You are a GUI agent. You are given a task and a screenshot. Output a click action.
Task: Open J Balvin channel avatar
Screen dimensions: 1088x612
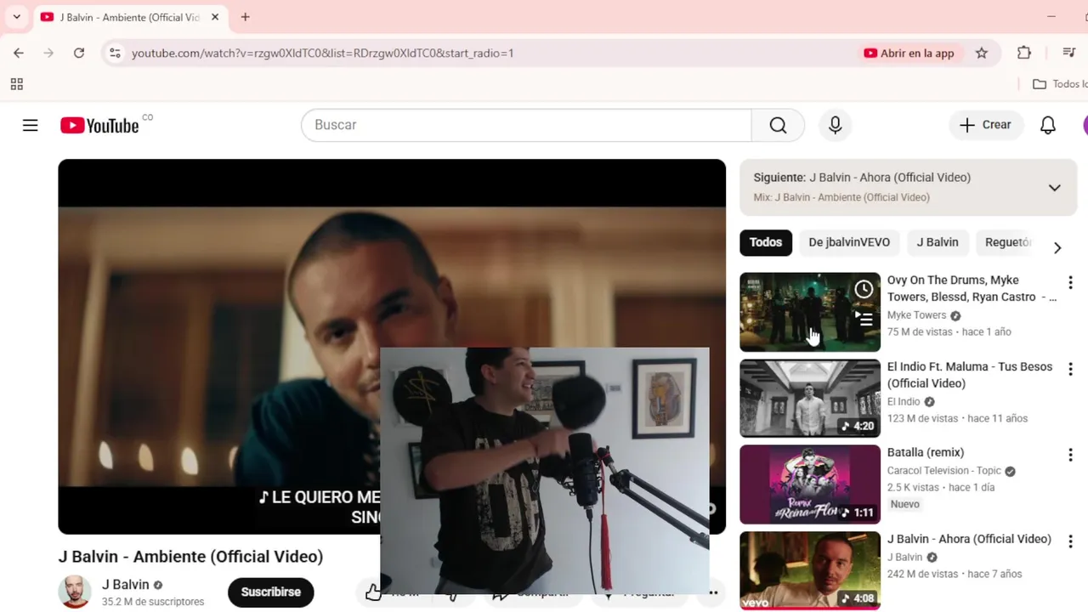tap(75, 592)
